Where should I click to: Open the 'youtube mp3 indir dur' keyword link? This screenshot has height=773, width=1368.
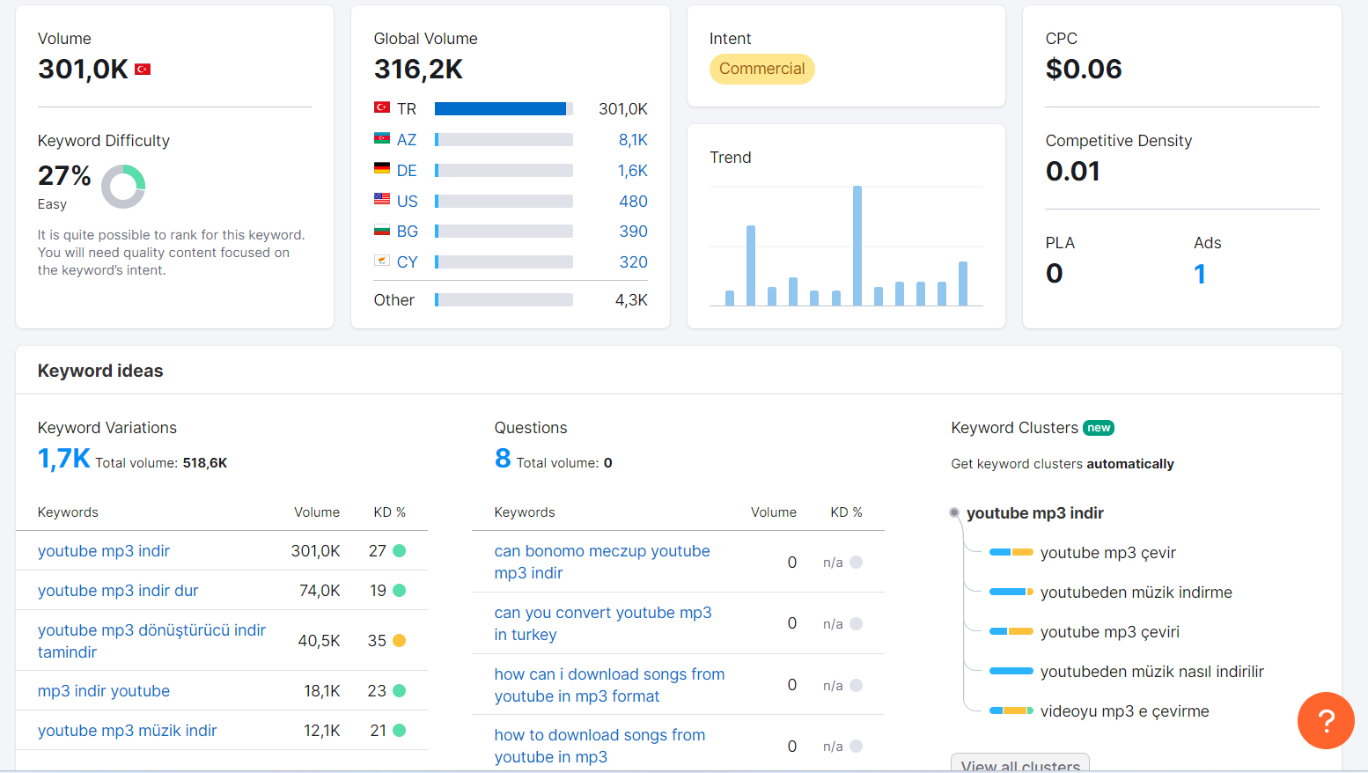118,591
